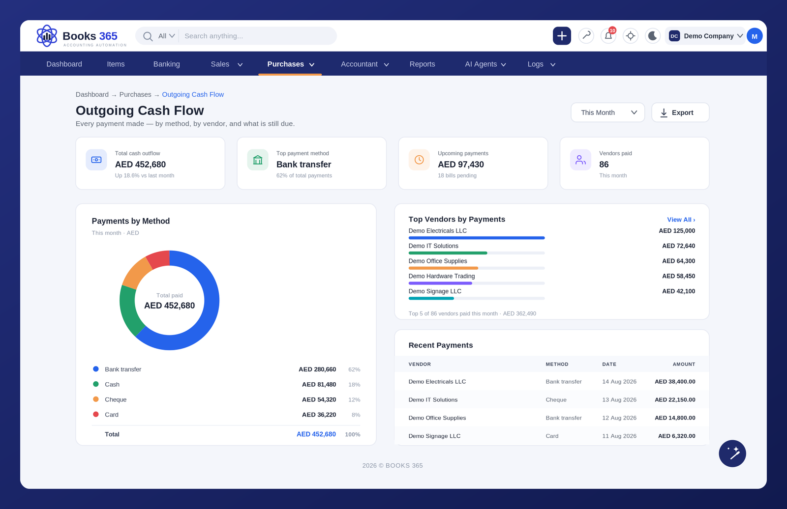This screenshot has width=787, height=509.
Task: Open the All search filter dropdown
Action: click(166, 36)
